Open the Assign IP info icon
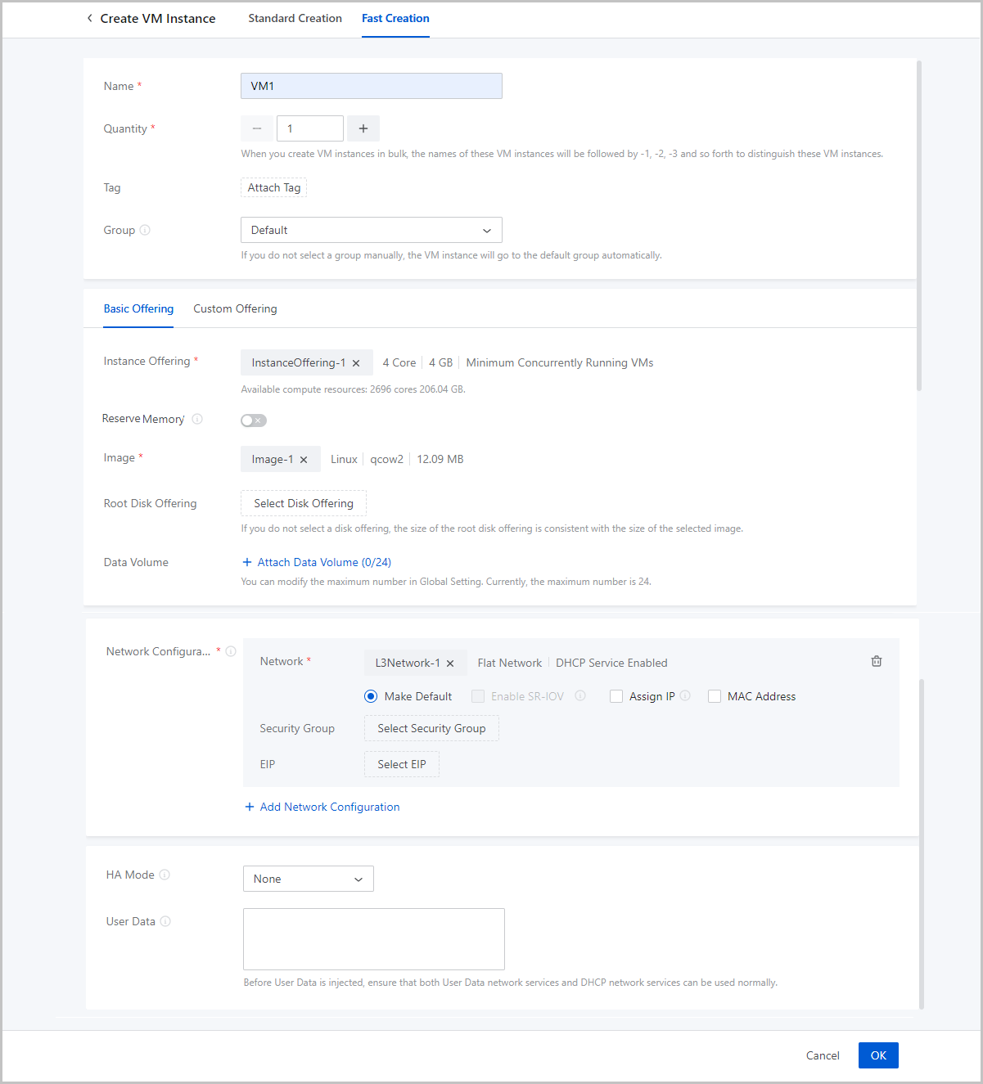The width and height of the screenshot is (983, 1084). click(x=685, y=695)
